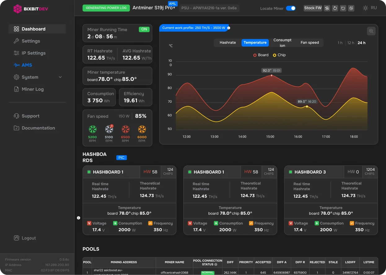
Task: Click the Settings wrench icon
Action: point(16,41)
